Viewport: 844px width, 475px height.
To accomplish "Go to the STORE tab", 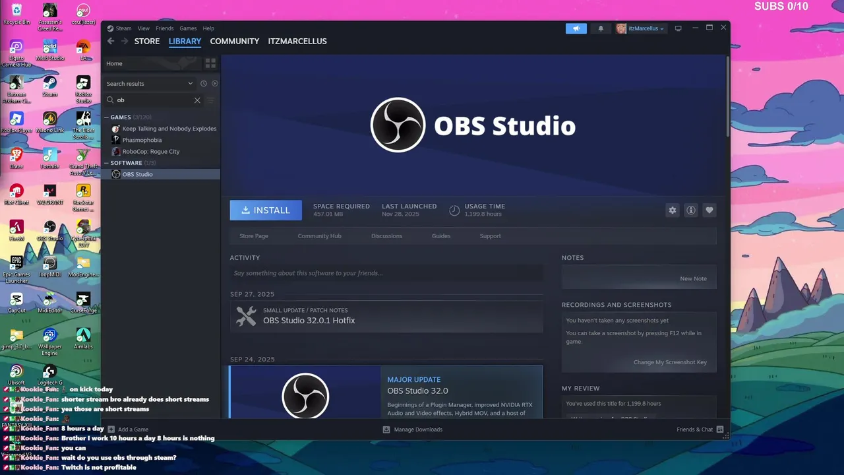I will pos(147,41).
